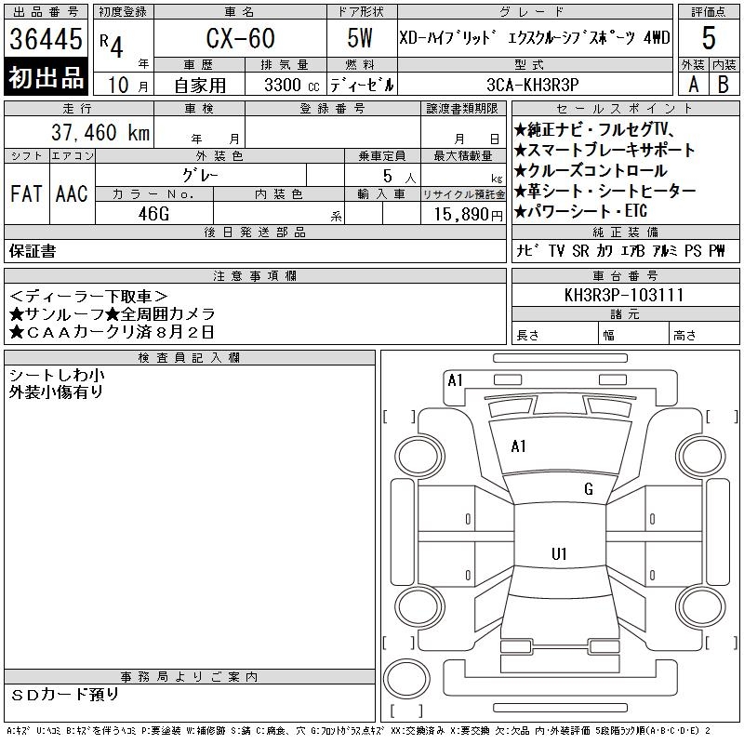
Task: Select the CAAカークリ済8月2日 note
Action: coord(112,332)
